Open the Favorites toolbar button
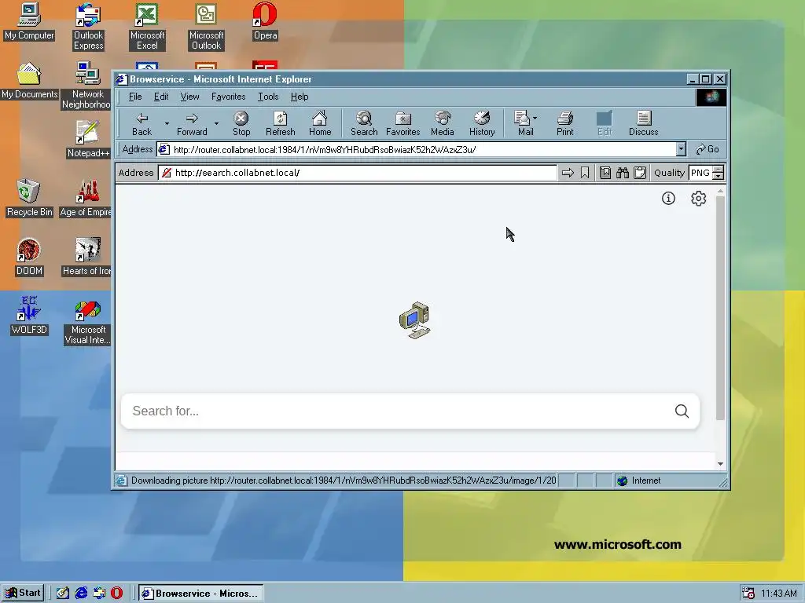The height and width of the screenshot is (603, 805). 402,124
